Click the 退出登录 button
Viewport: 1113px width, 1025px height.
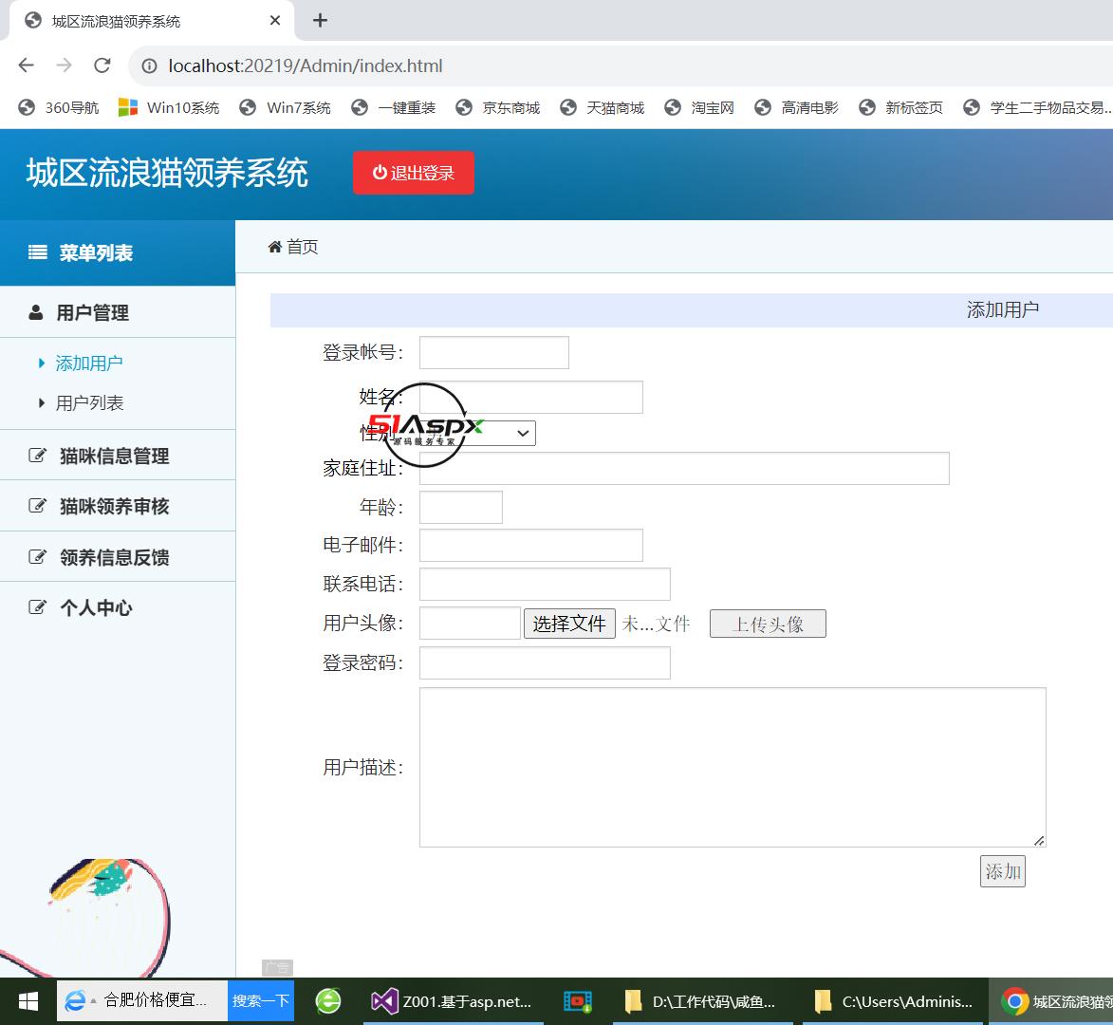pos(414,173)
